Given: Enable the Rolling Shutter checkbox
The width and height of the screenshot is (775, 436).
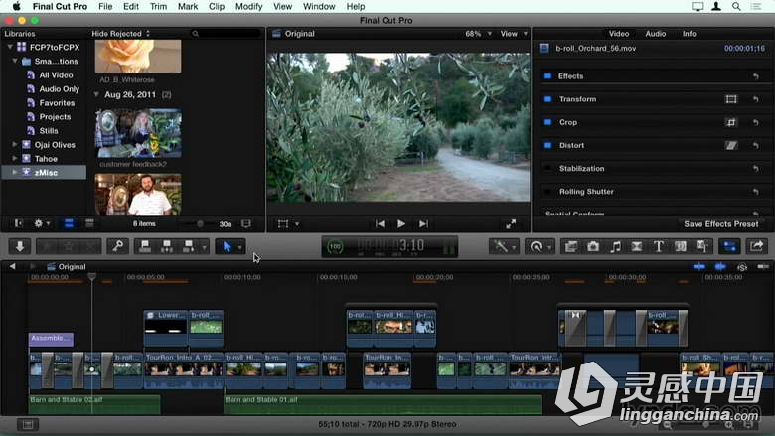Looking at the screenshot, I should (x=547, y=191).
